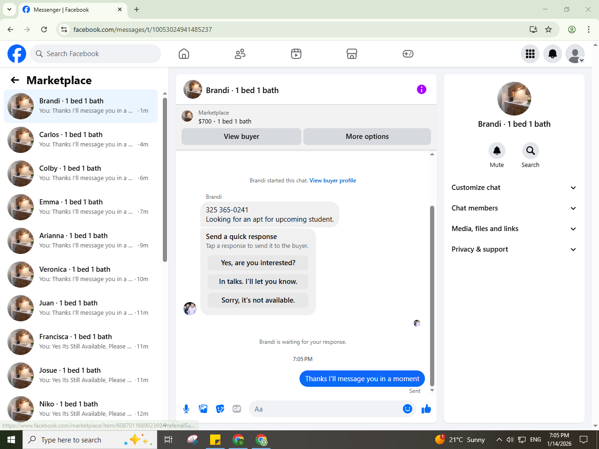This screenshot has width=599, height=449.
Task: Mute the conversation with the bell icon
Action: coord(497,151)
